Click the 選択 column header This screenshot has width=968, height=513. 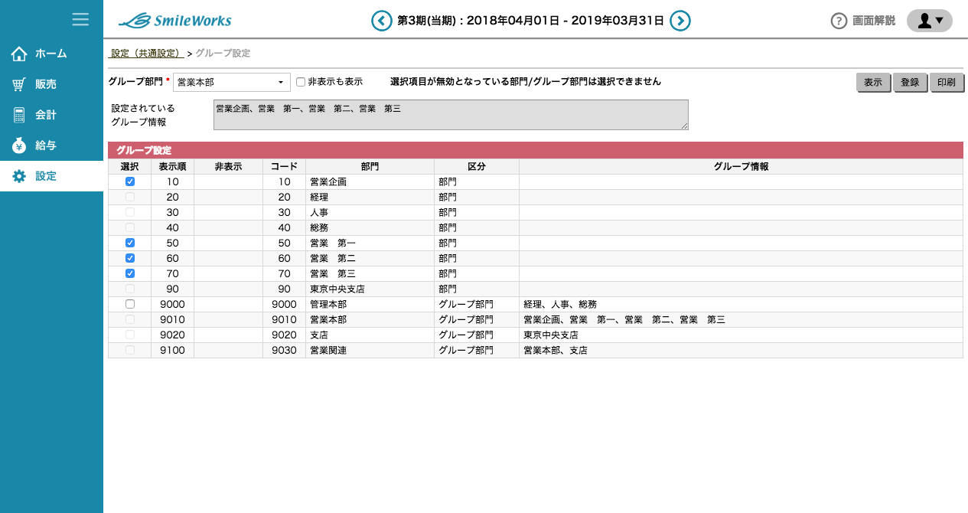click(130, 166)
